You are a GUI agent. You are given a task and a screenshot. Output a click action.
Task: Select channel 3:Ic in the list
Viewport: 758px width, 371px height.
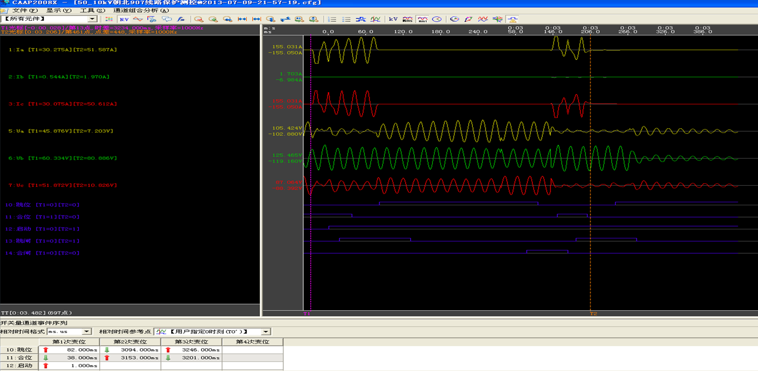[x=62, y=104]
